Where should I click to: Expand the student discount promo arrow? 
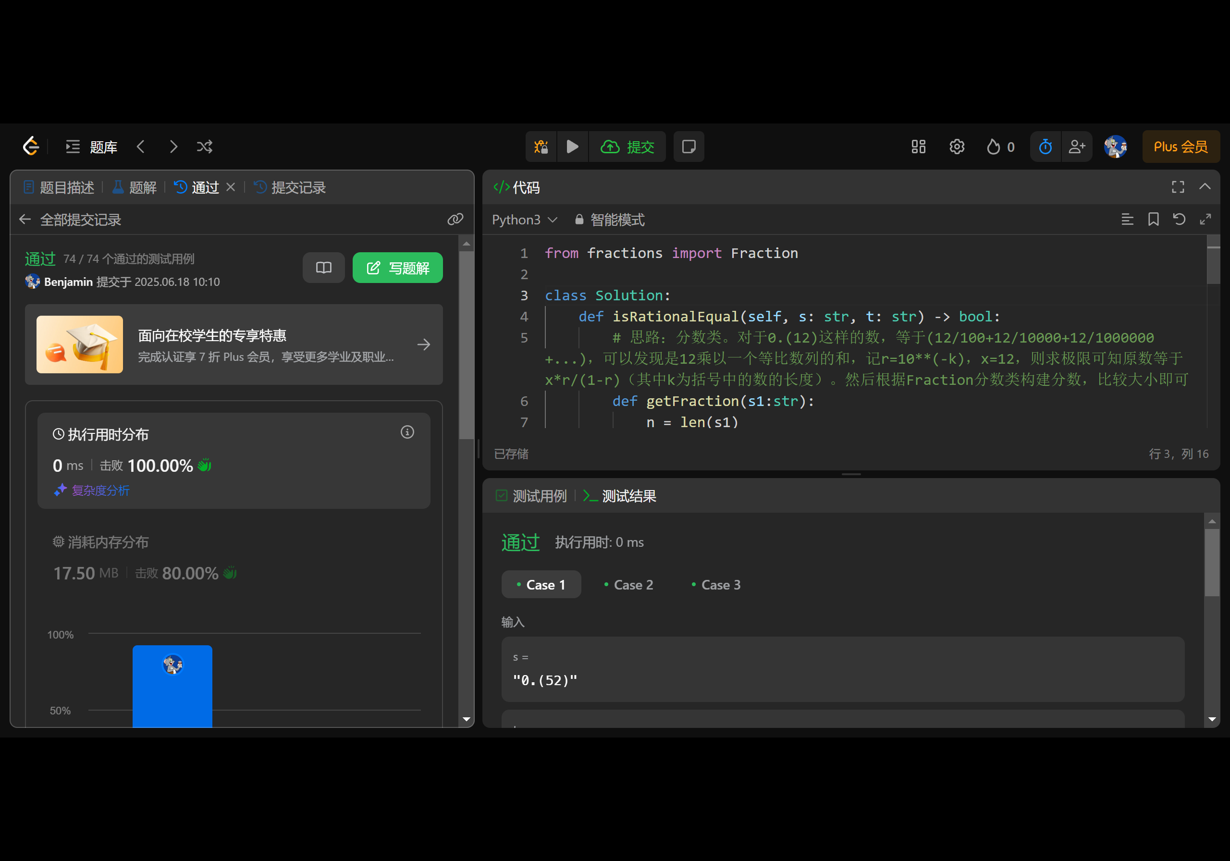tap(423, 344)
